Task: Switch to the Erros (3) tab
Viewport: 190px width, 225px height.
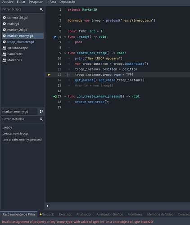Action: pos(47,215)
